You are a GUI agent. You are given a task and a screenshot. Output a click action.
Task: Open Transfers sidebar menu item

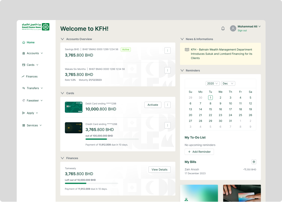click(32, 88)
